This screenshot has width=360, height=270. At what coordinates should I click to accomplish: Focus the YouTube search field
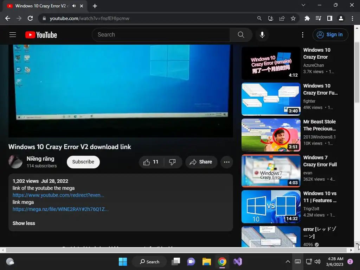pos(161,35)
